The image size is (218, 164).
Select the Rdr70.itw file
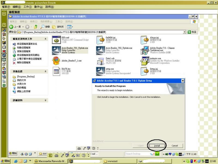pos(62,71)
